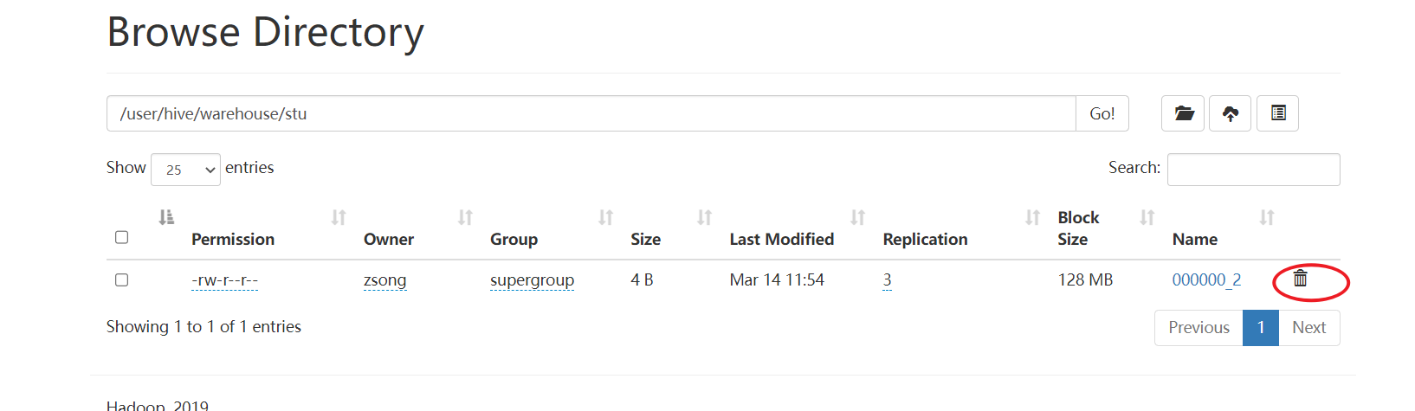The width and height of the screenshot is (1415, 411).
Task: Open the 000000_2 file link
Action: click(1206, 280)
